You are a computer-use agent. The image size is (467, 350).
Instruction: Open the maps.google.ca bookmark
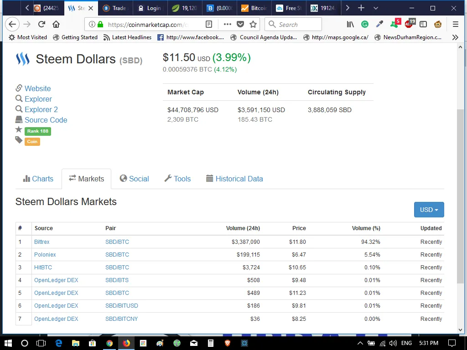336,37
